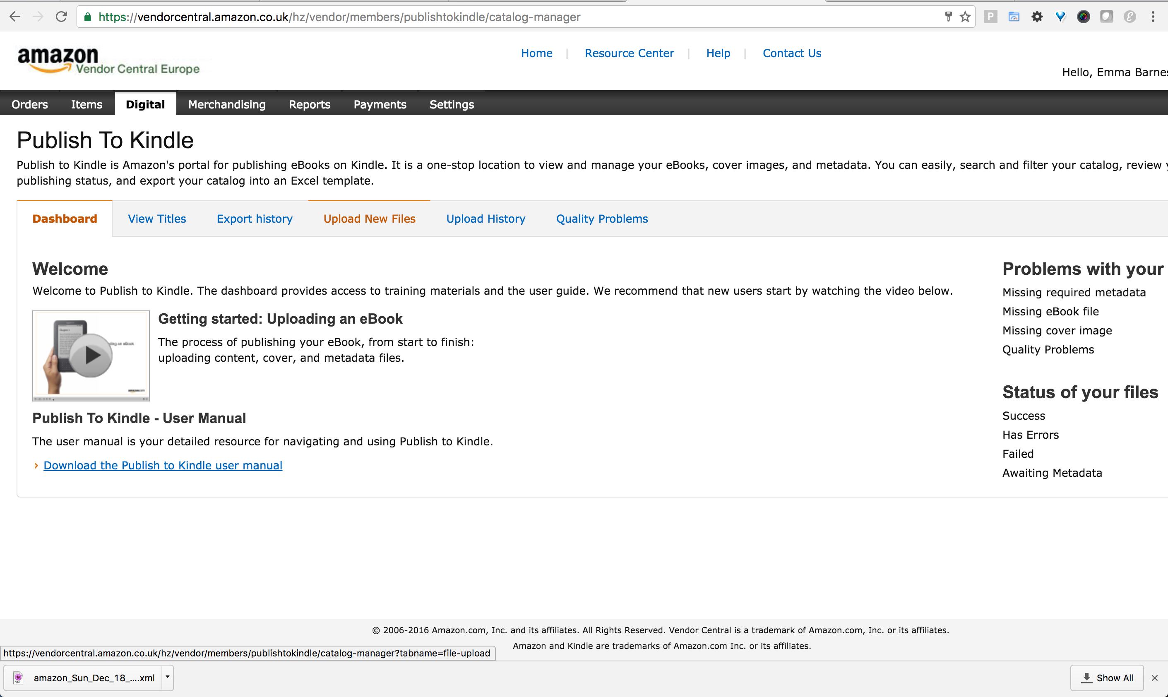Bookmark page with the star icon
Image resolution: width=1168 pixels, height=697 pixels.
(965, 17)
